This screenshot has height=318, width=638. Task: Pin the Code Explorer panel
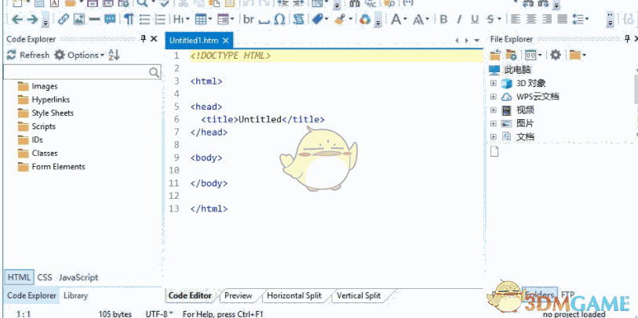click(x=144, y=39)
